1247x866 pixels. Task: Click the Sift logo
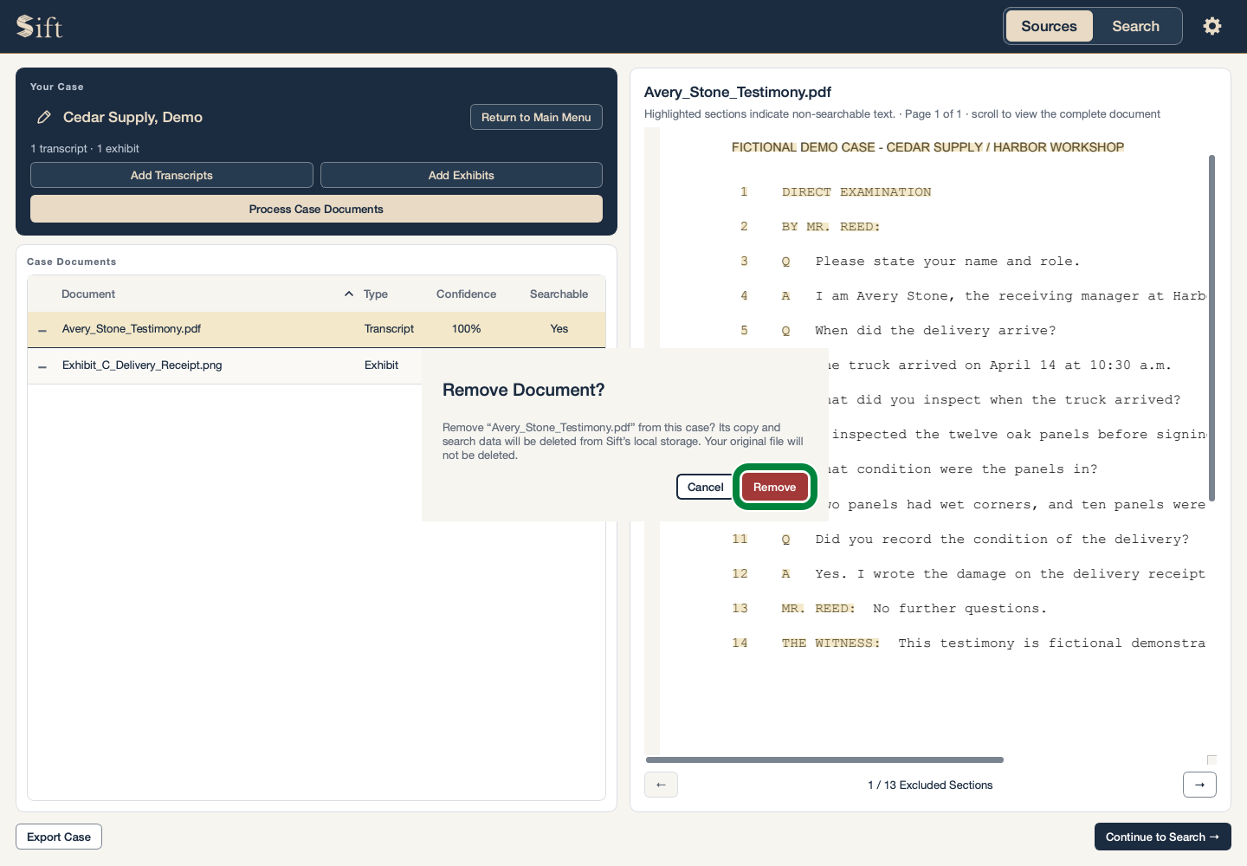[40, 27]
